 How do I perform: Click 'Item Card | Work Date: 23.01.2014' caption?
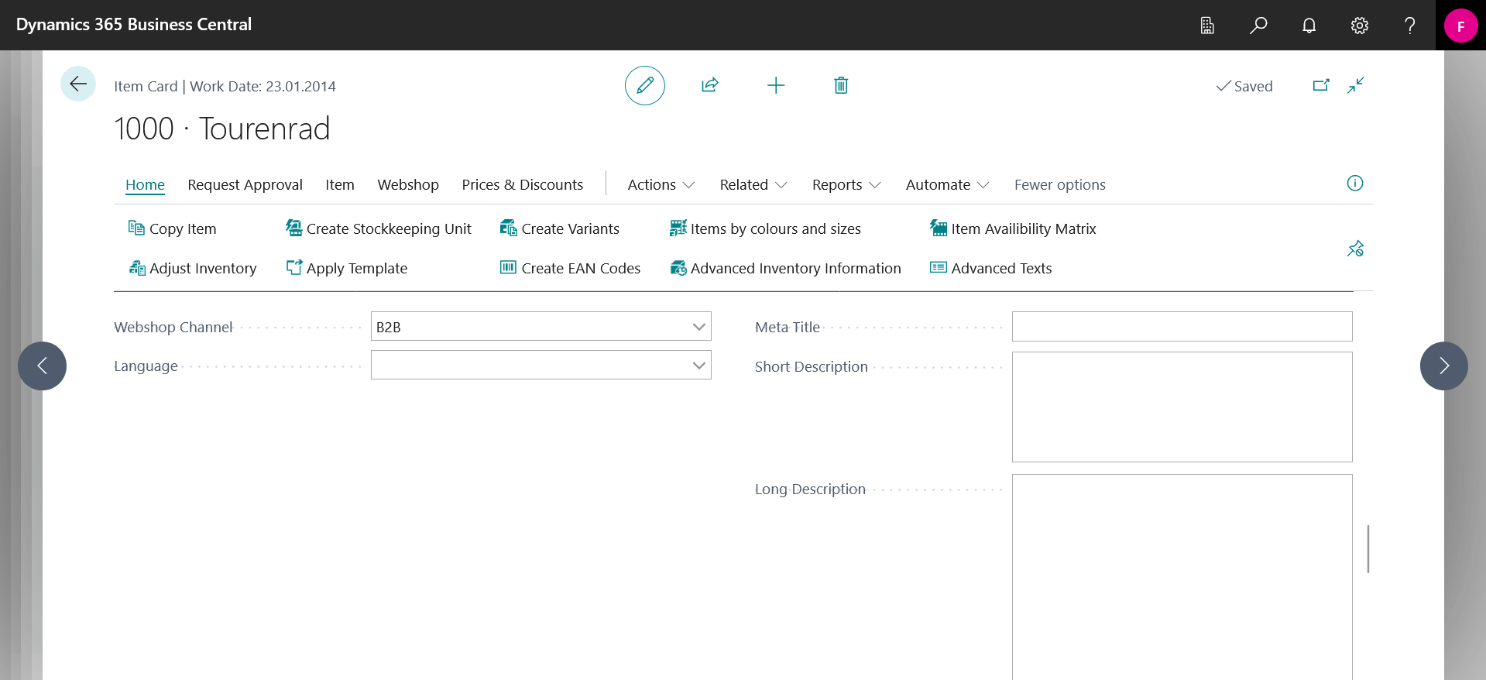click(225, 86)
